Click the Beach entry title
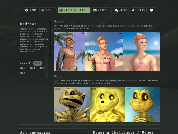This screenshot has height=134, width=178. pyautogui.click(x=59, y=22)
